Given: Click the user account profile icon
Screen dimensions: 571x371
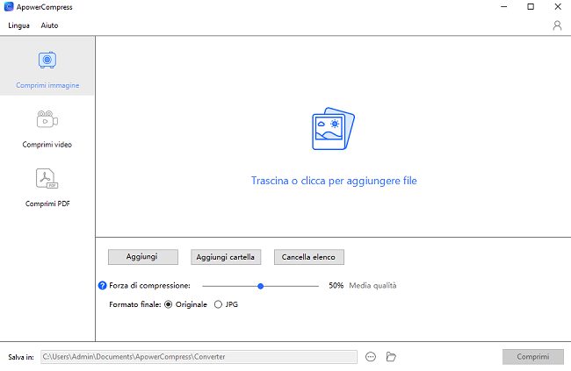Looking at the screenshot, I should pos(557,25).
